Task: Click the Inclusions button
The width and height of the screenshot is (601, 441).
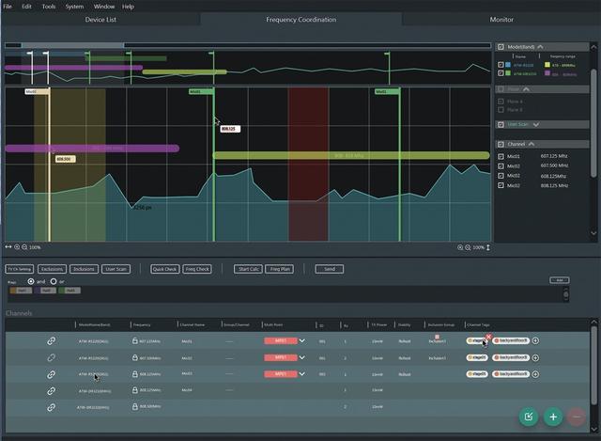Action: point(84,269)
